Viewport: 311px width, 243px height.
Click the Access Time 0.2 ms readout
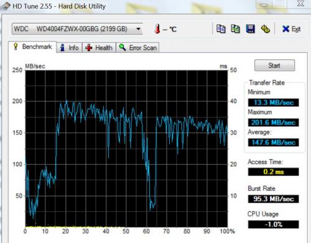point(274,172)
